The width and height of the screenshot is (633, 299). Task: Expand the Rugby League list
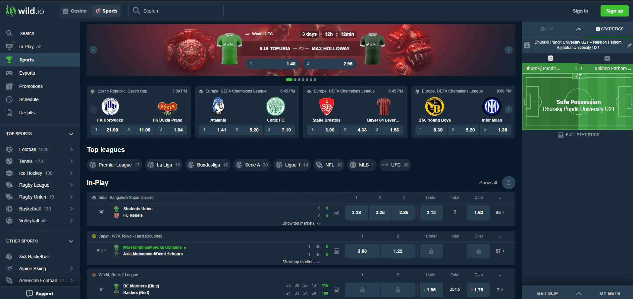[x=71, y=185]
